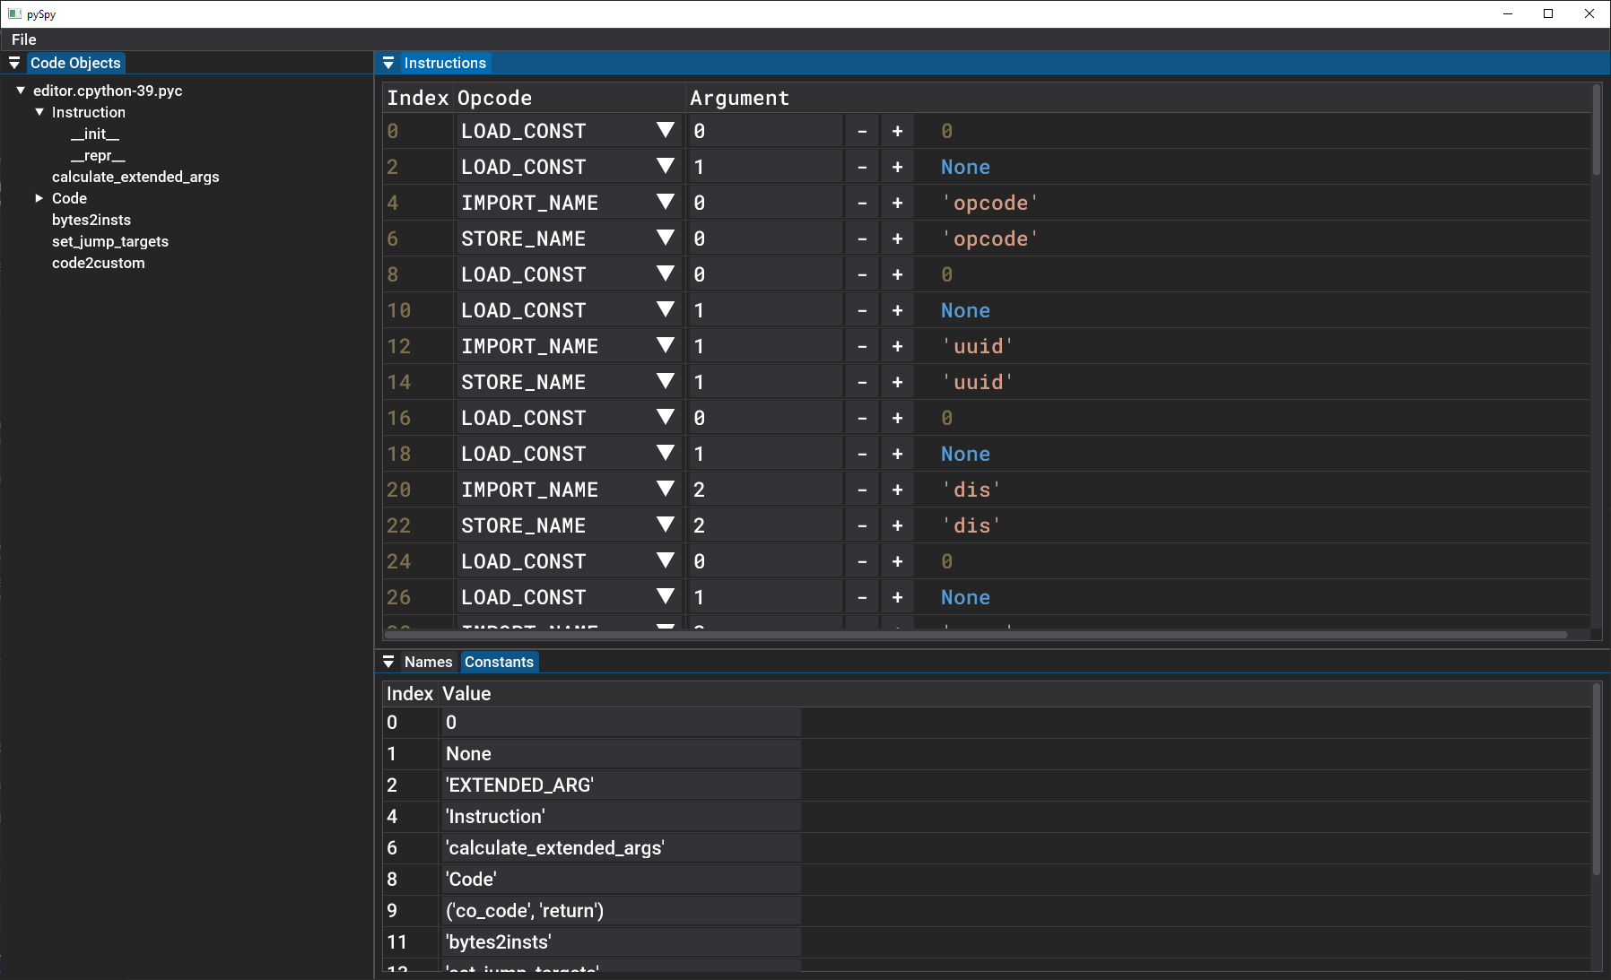1611x980 pixels.
Task: Increment argument of instruction index 4
Action: pos(897,203)
